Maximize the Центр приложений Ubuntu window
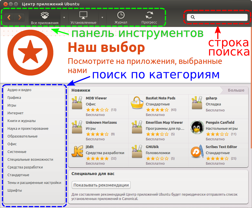Viewport: 252px width, 208px height. [x=16, y=4]
